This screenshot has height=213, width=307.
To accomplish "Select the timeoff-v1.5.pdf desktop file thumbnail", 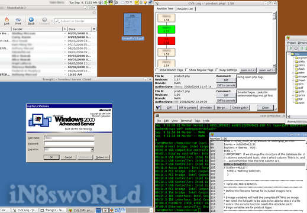I will (133, 24).
